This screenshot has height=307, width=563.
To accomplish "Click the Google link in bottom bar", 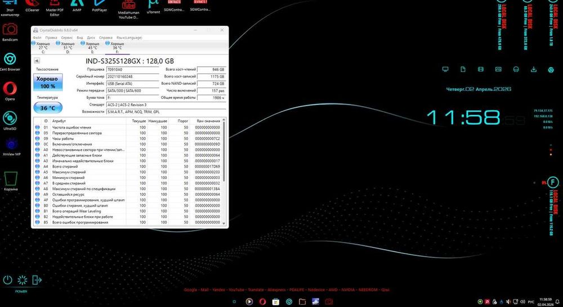I will click(190, 290).
